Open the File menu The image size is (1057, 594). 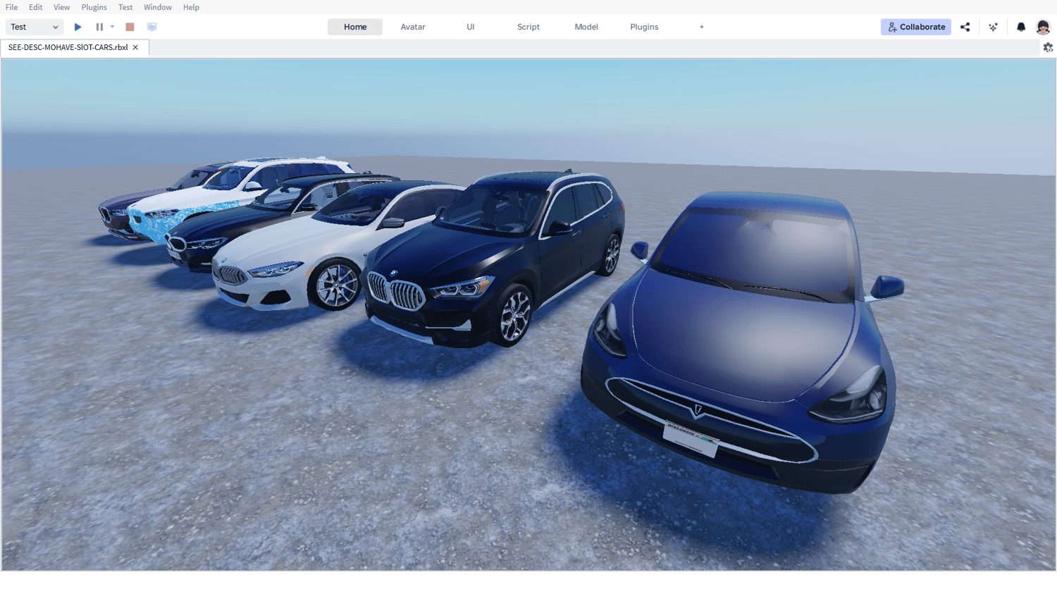(12, 7)
